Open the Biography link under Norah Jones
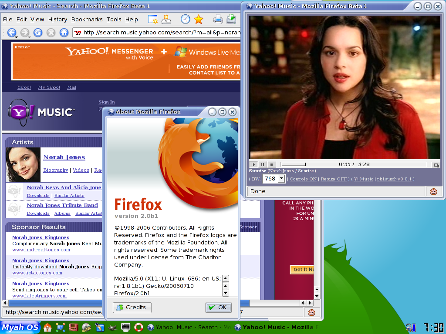This screenshot has width=446, height=334. (55, 170)
